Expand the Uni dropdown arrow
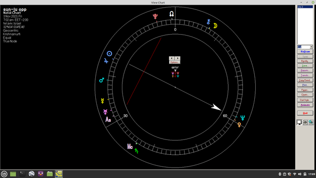 click(x=312, y=47)
